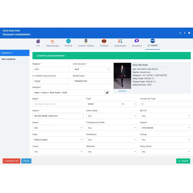Click the Model Kodu input field
The image size is (193, 193).
91,81
